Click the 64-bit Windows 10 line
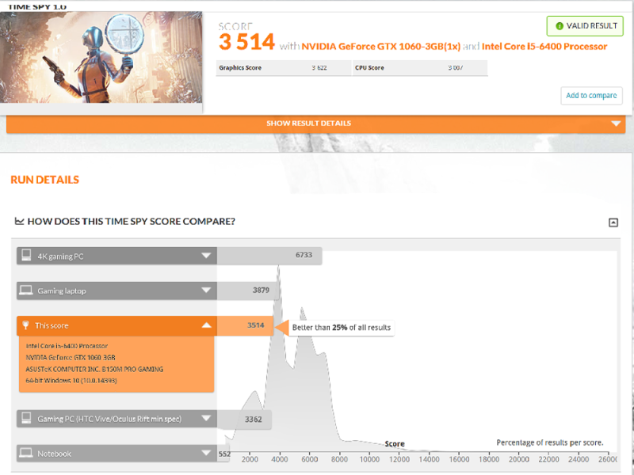The height and width of the screenshot is (475, 634). point(71,381)
